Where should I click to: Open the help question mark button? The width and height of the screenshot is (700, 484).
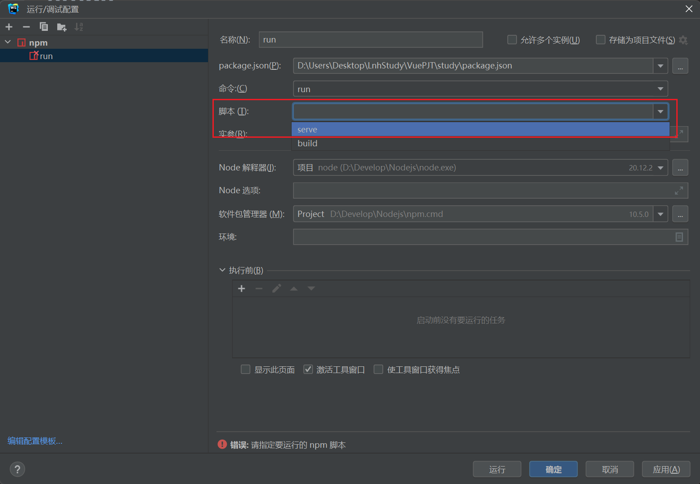[17, 469]
